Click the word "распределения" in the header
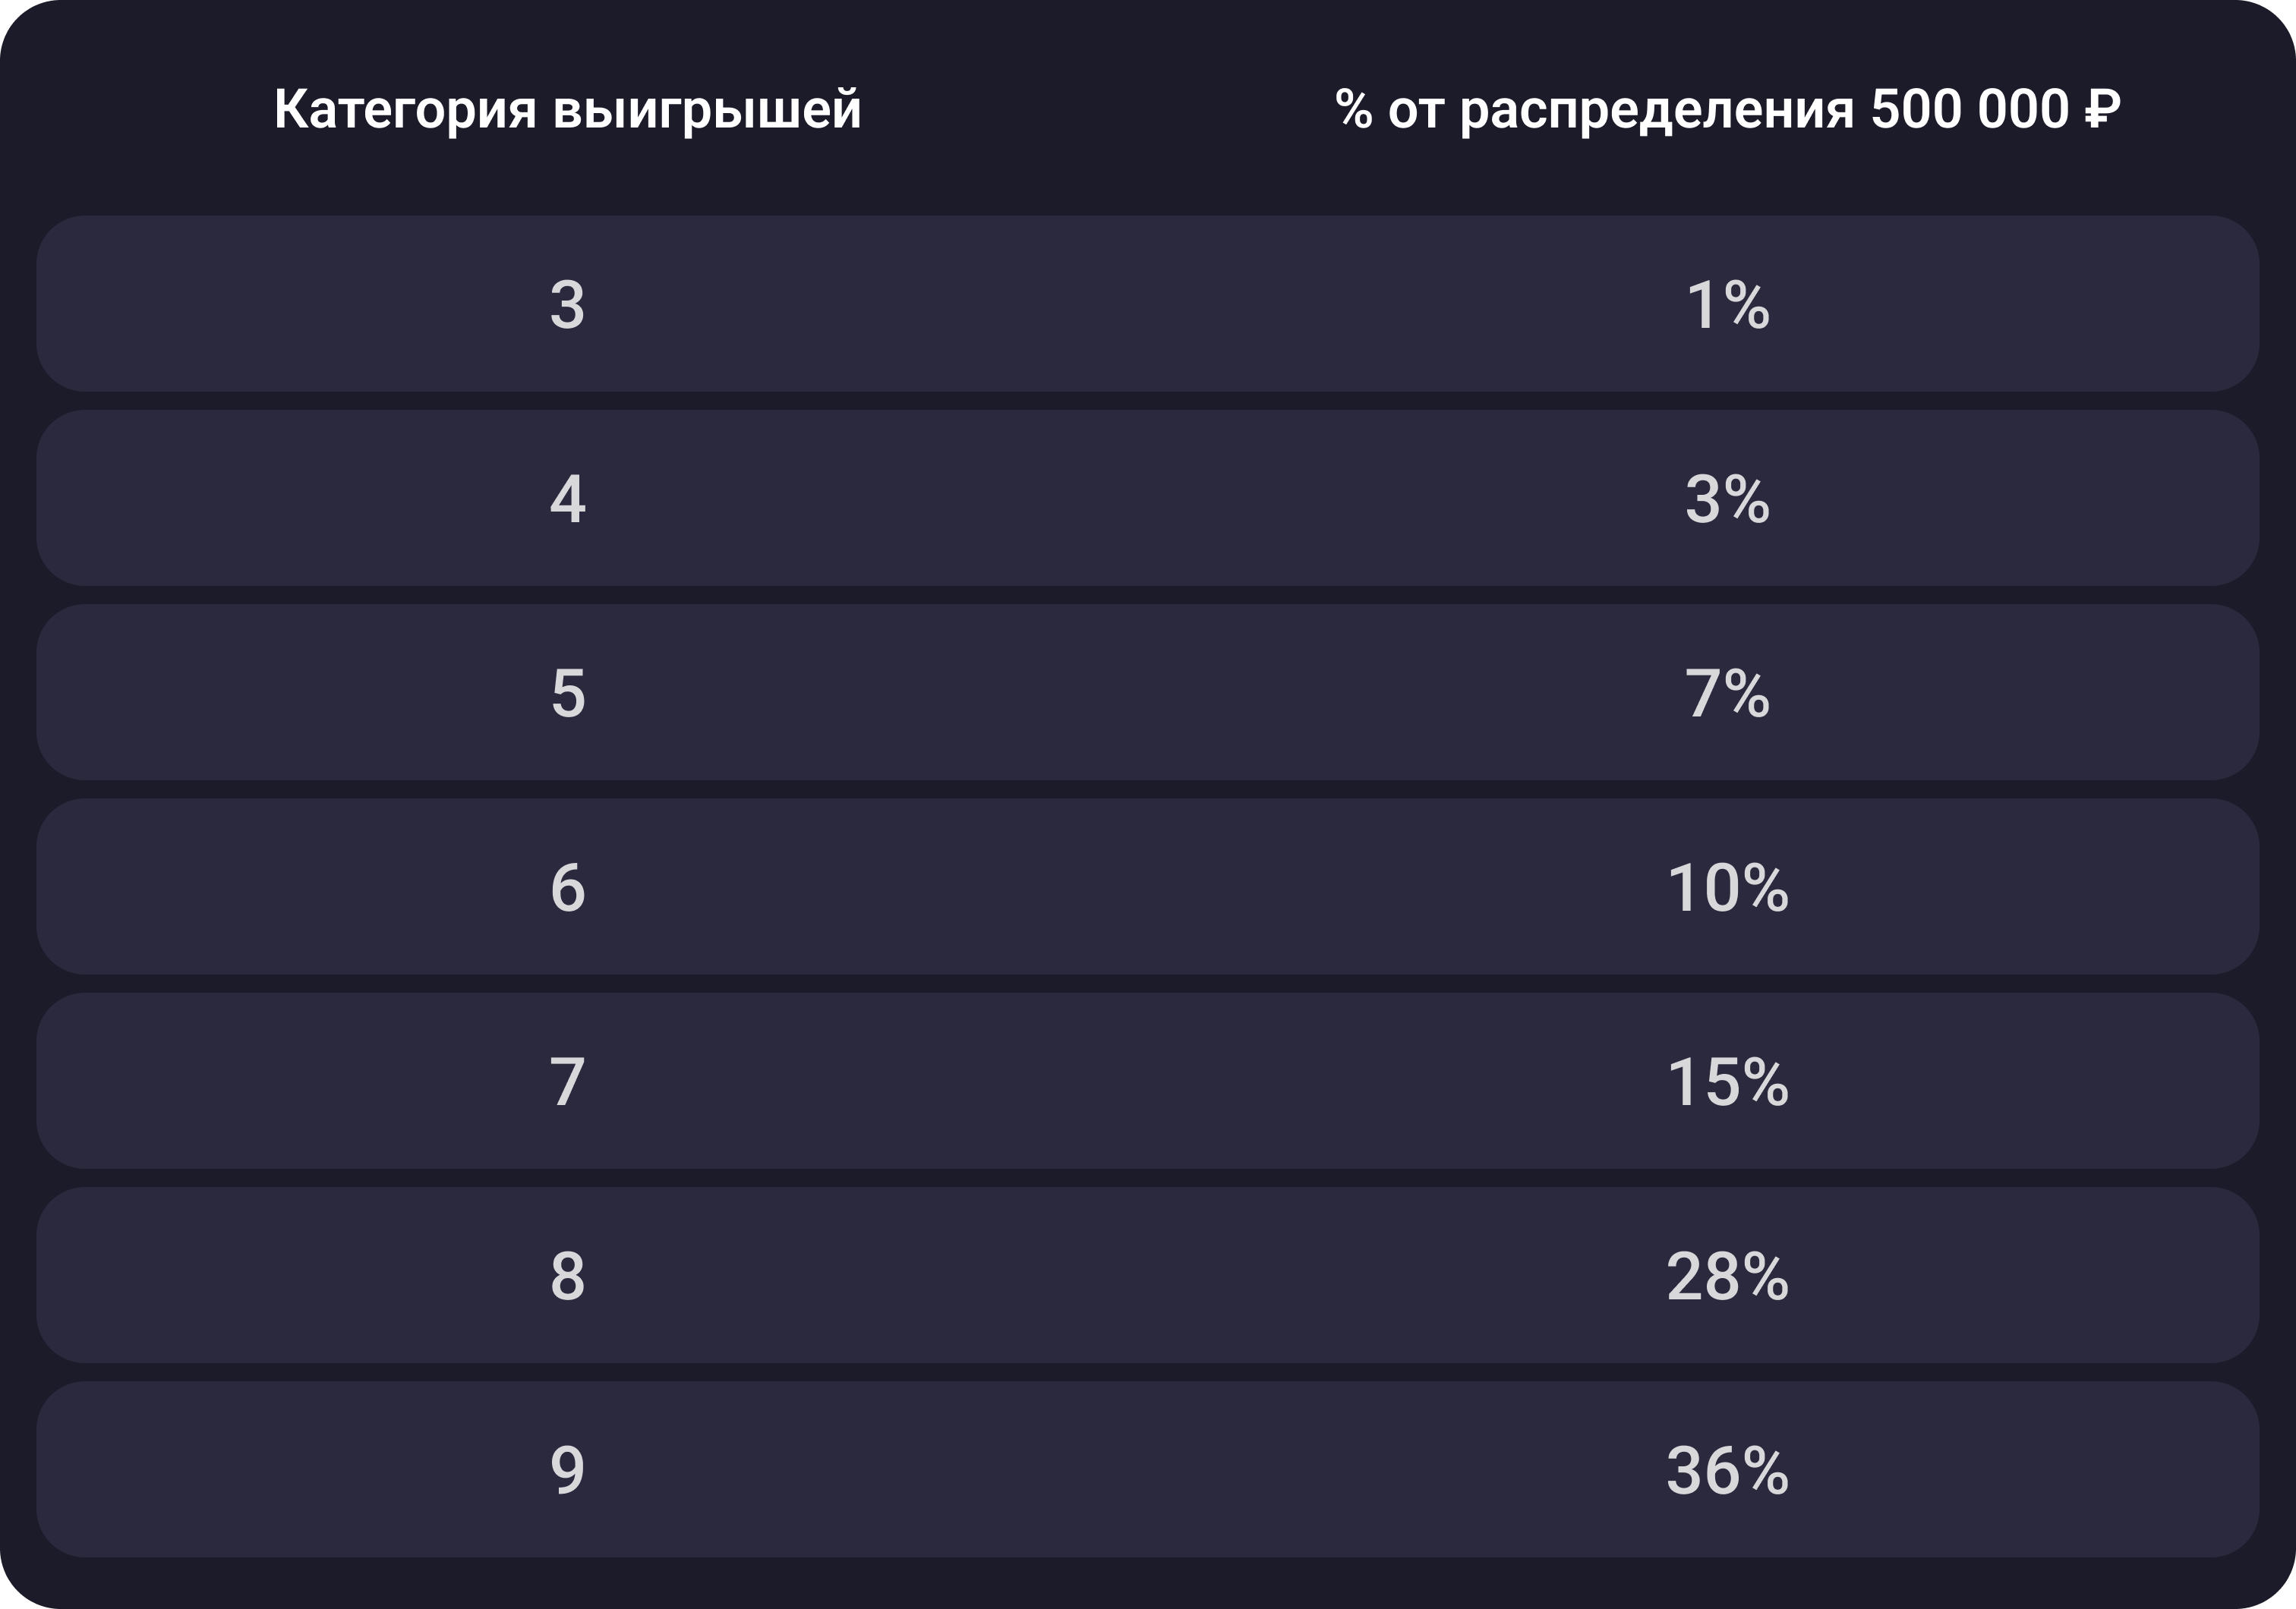2296x1609 pixels. (1656, 110)
